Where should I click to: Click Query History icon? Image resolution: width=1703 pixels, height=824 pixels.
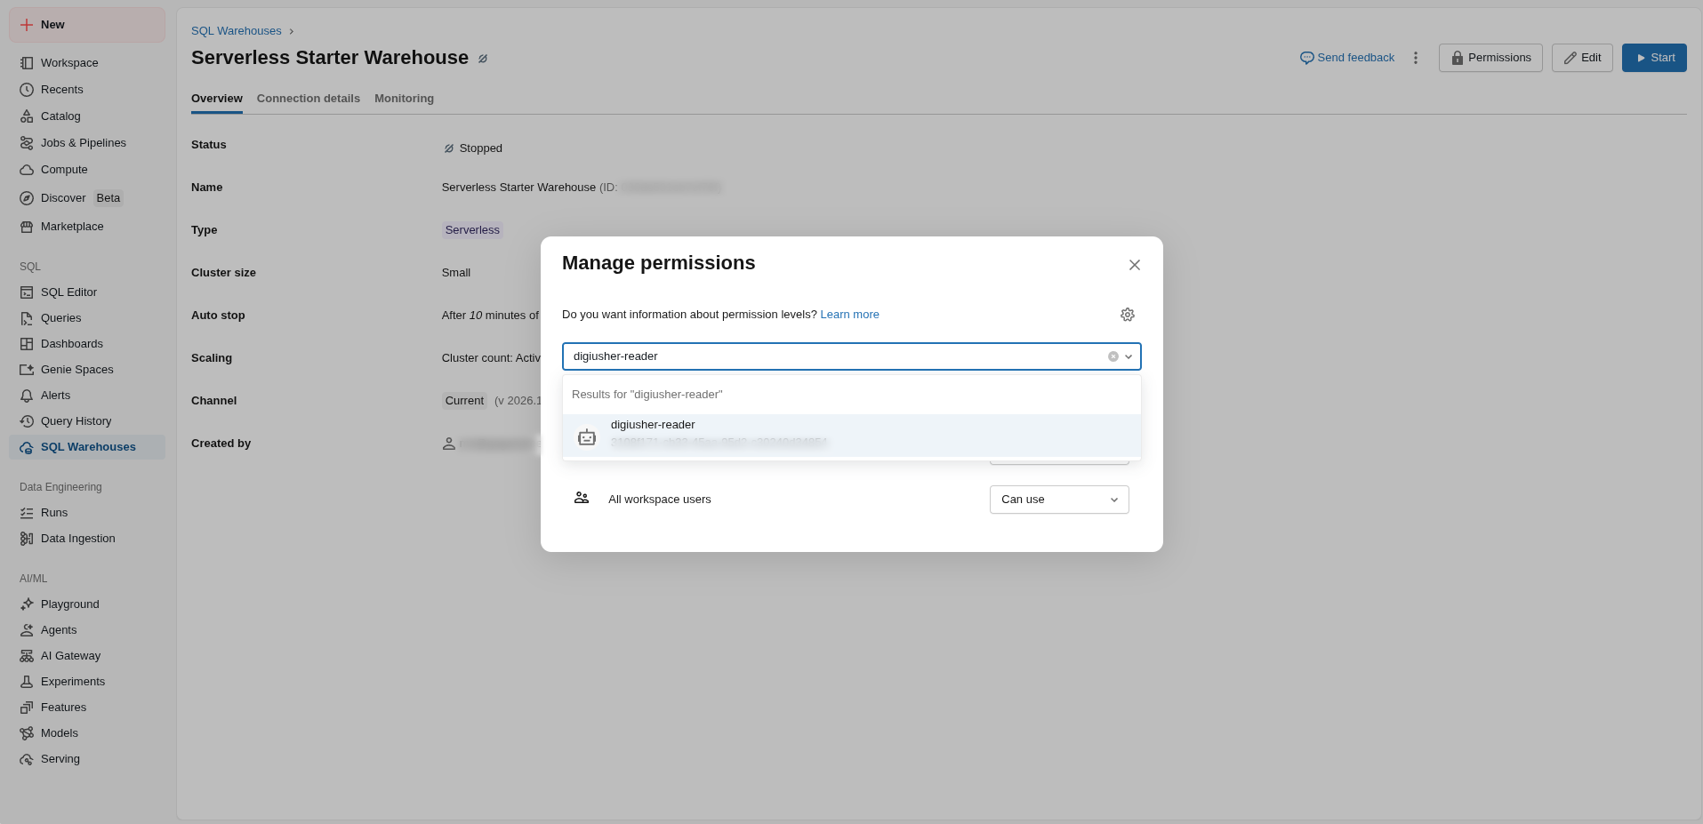27,421
